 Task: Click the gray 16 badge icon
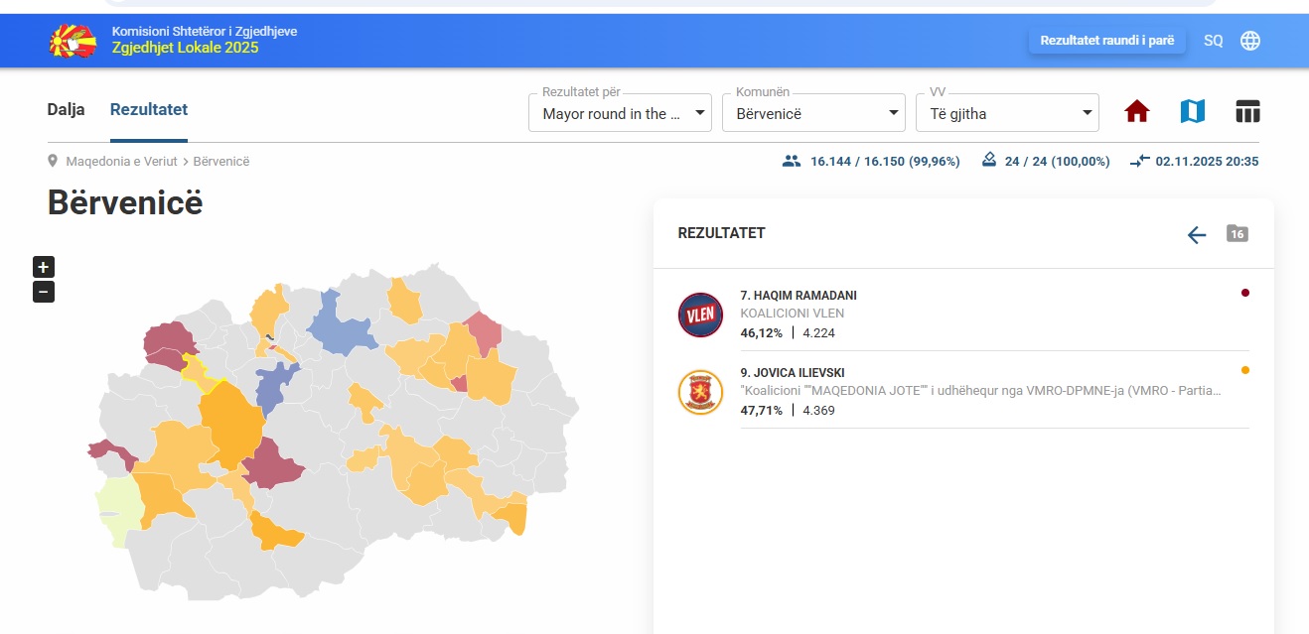pyautogui.click(x=1236, y=234)
